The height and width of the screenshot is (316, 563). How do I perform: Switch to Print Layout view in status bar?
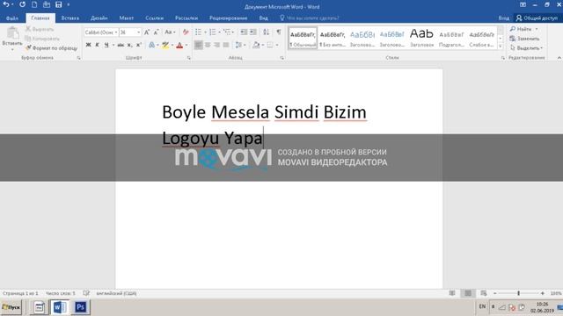point(468,293)
